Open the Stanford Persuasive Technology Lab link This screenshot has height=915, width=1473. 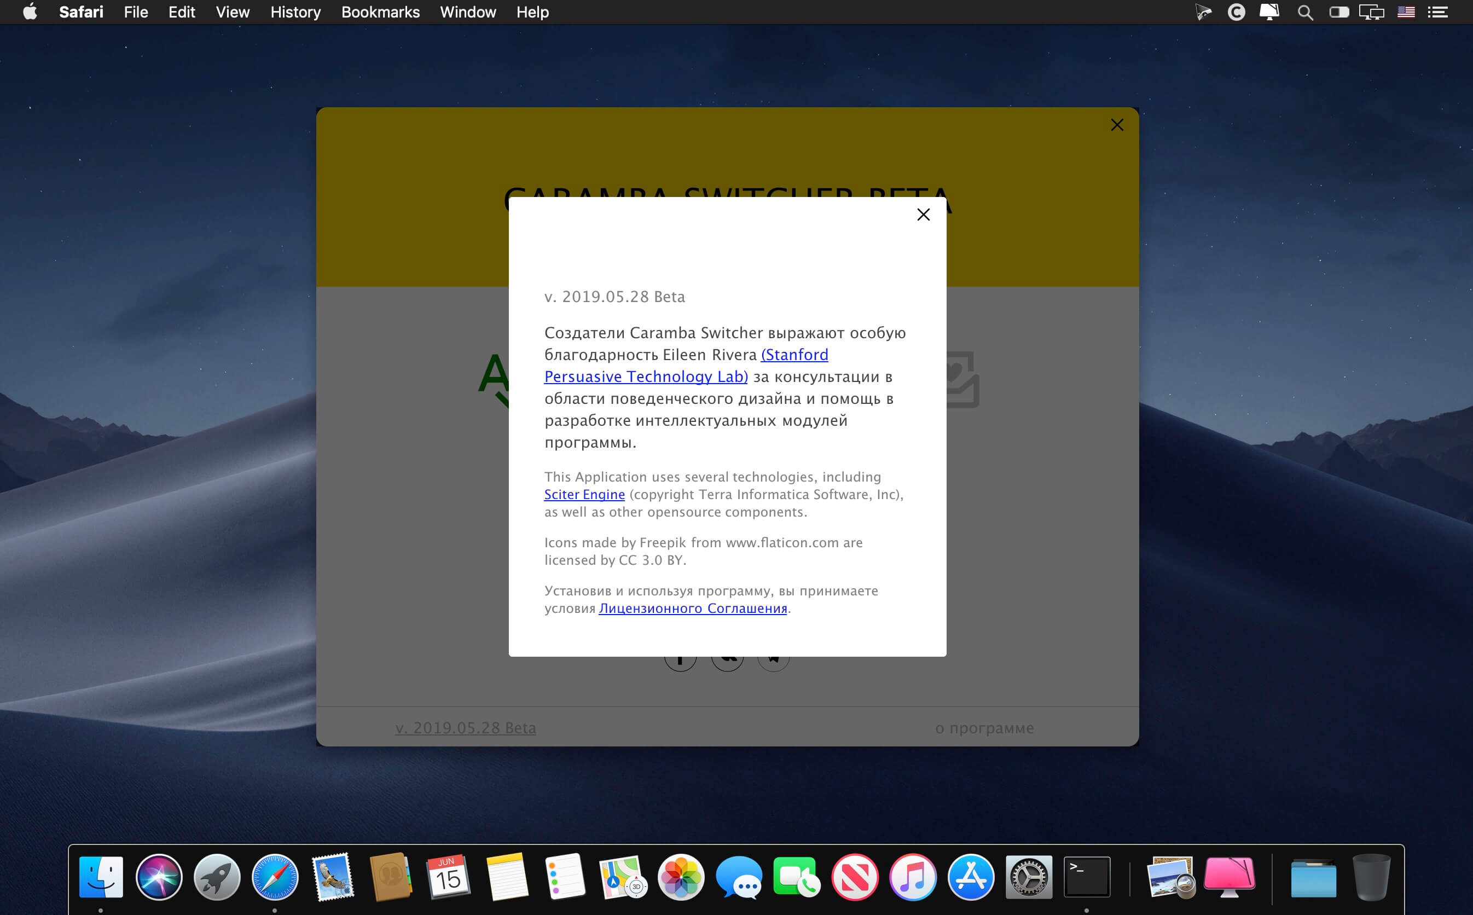(686, 366)
